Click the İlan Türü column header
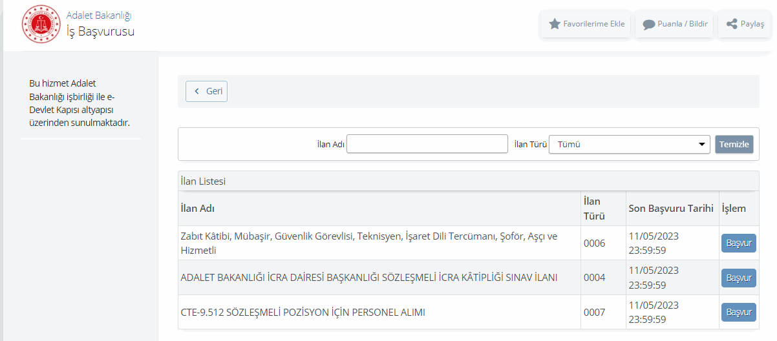Image resolution: width=777 pixels, height=341 pixels. 592,209
